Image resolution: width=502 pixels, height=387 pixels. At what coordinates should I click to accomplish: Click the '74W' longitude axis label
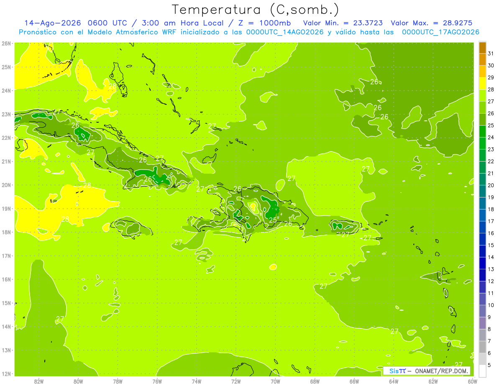[196, 381]
